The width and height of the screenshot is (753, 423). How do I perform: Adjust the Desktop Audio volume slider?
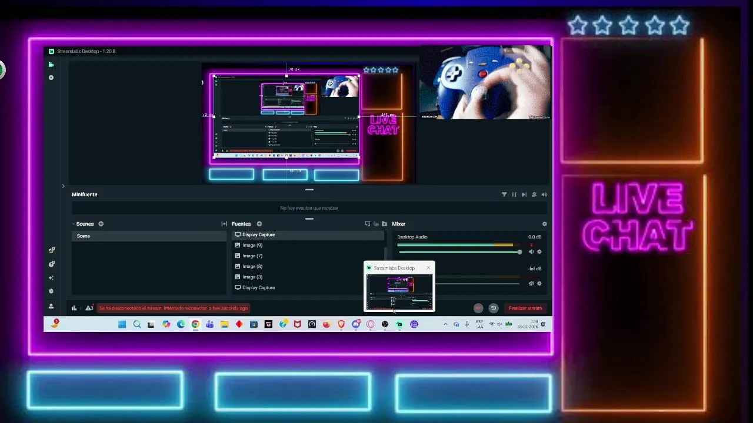(459, 252)
